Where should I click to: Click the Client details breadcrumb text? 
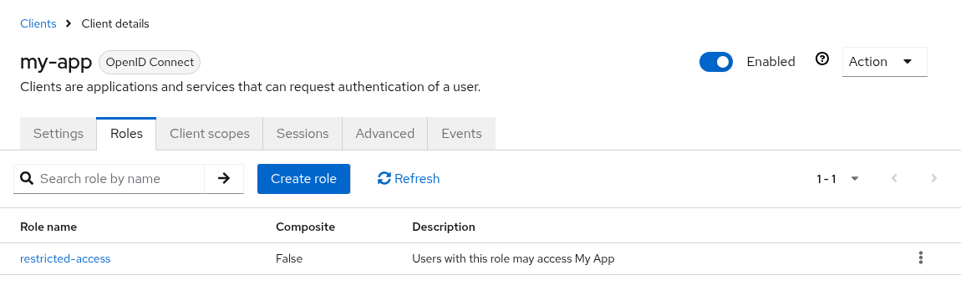point(115,24)
